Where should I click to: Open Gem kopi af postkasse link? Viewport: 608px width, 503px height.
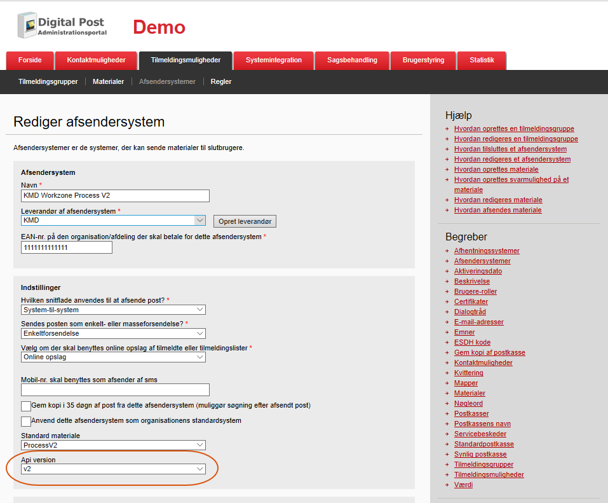(x=490, y=352)
